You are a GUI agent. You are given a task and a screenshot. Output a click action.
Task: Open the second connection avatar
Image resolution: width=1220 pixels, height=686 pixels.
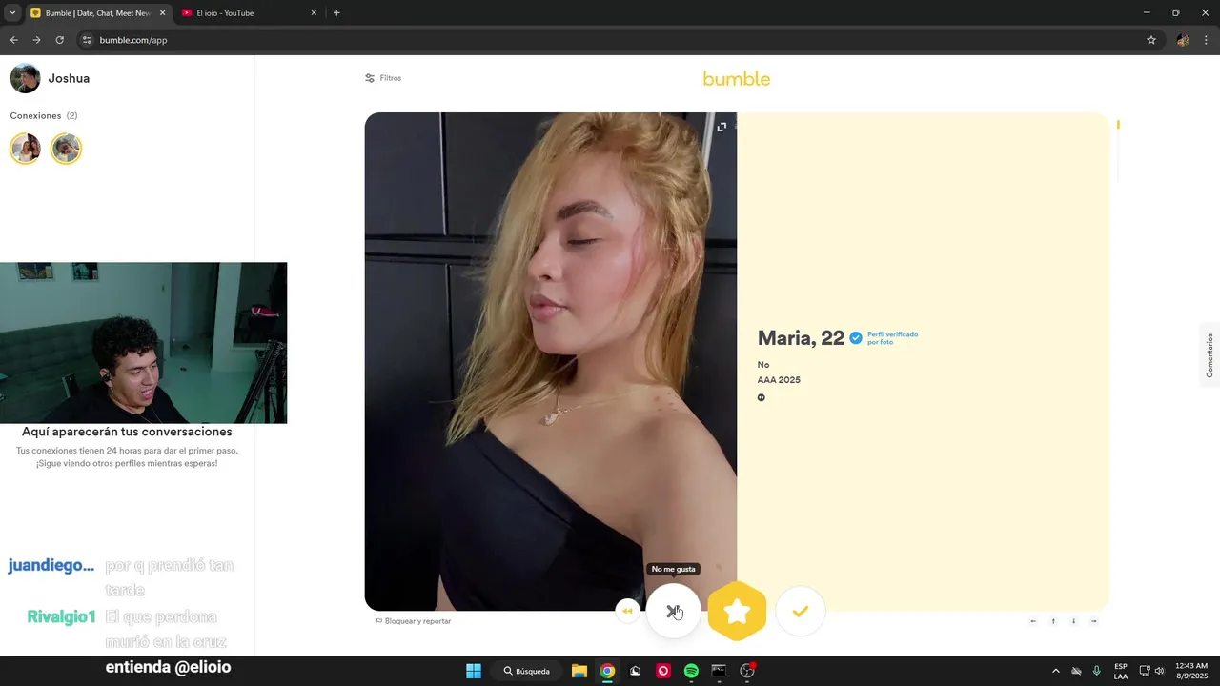click(x=66, y=149)
